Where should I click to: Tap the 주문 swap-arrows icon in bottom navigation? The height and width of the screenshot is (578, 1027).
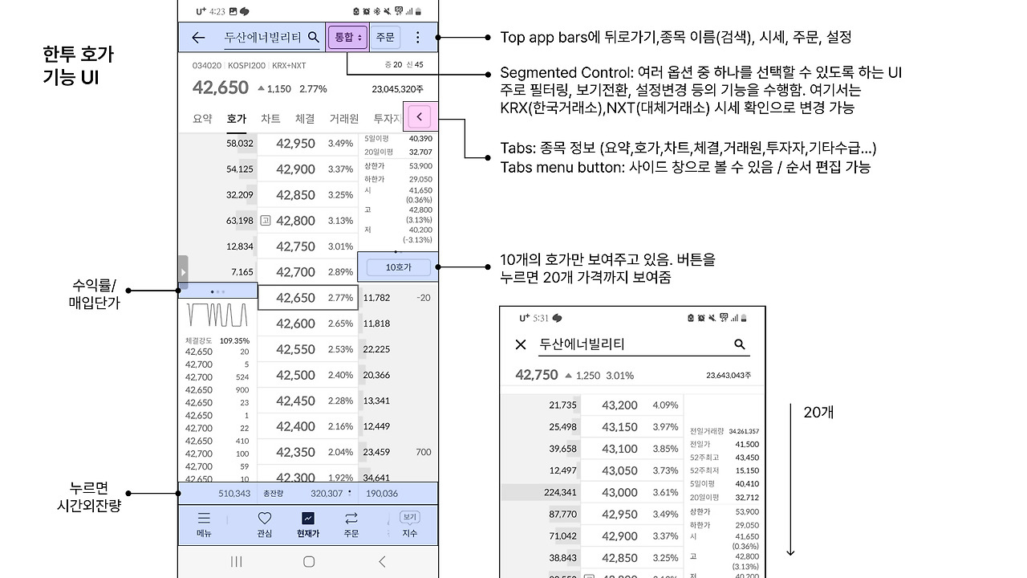[351, 519]
